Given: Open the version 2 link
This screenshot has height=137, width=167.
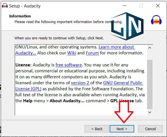Looking at the screenshot, I should click(80, 83).
